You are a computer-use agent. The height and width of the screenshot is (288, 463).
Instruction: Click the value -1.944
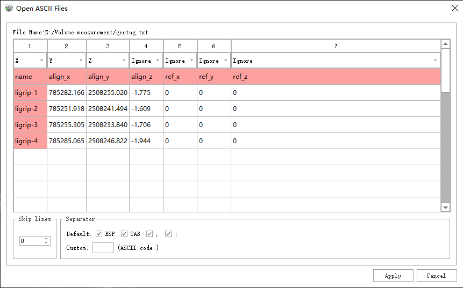146,141
